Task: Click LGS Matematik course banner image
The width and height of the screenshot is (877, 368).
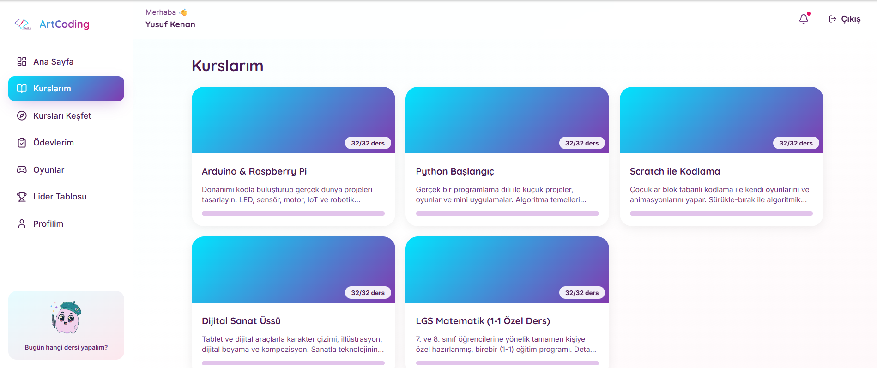Action: (507, 270)
